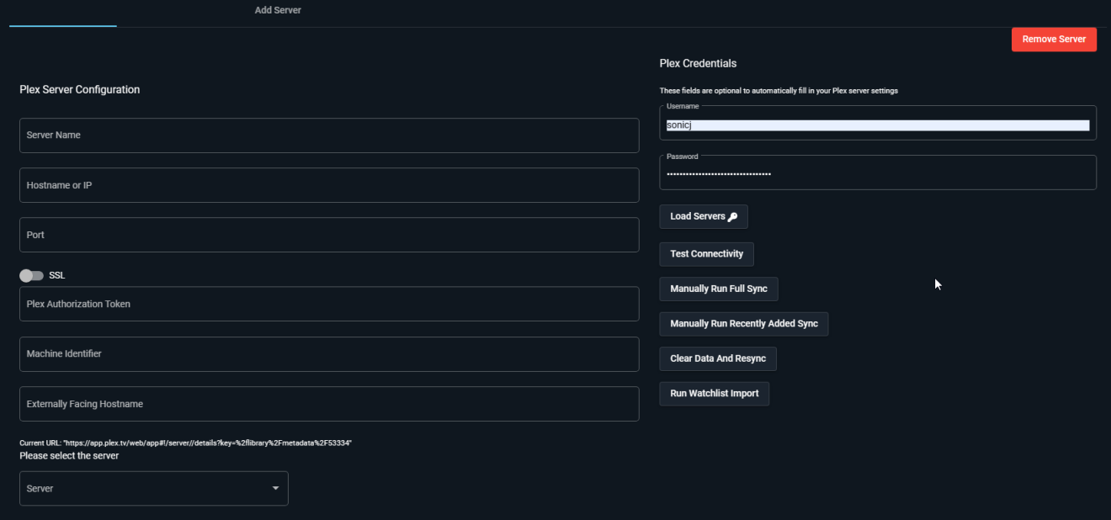Screen dimensions: 1111x520
Task: Trigger Run Watchlist Import
Action: [714, 393]
